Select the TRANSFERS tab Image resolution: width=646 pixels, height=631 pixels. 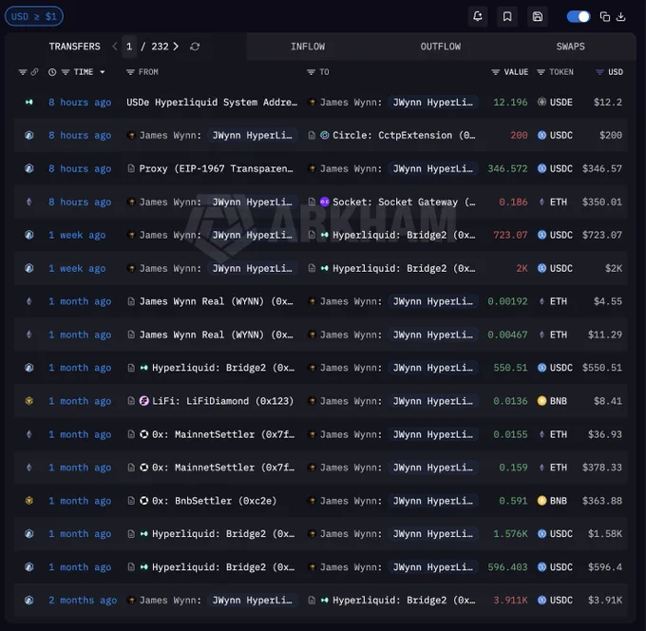(74, 47)
